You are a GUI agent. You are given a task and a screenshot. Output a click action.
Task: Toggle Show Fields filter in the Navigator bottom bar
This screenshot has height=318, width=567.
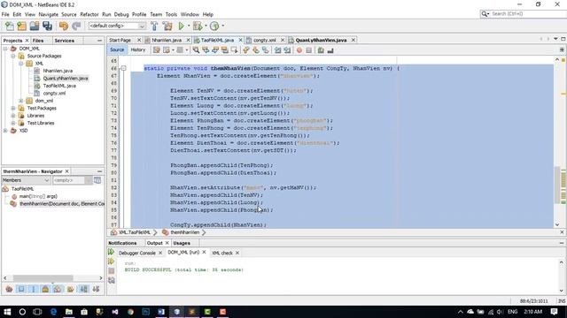tap(21, 289)
